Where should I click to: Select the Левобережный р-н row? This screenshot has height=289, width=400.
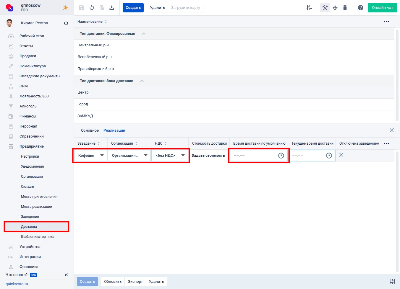click(x=95, y=57)
